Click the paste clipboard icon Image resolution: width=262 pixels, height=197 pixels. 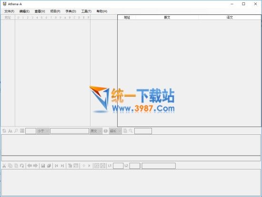16,166
